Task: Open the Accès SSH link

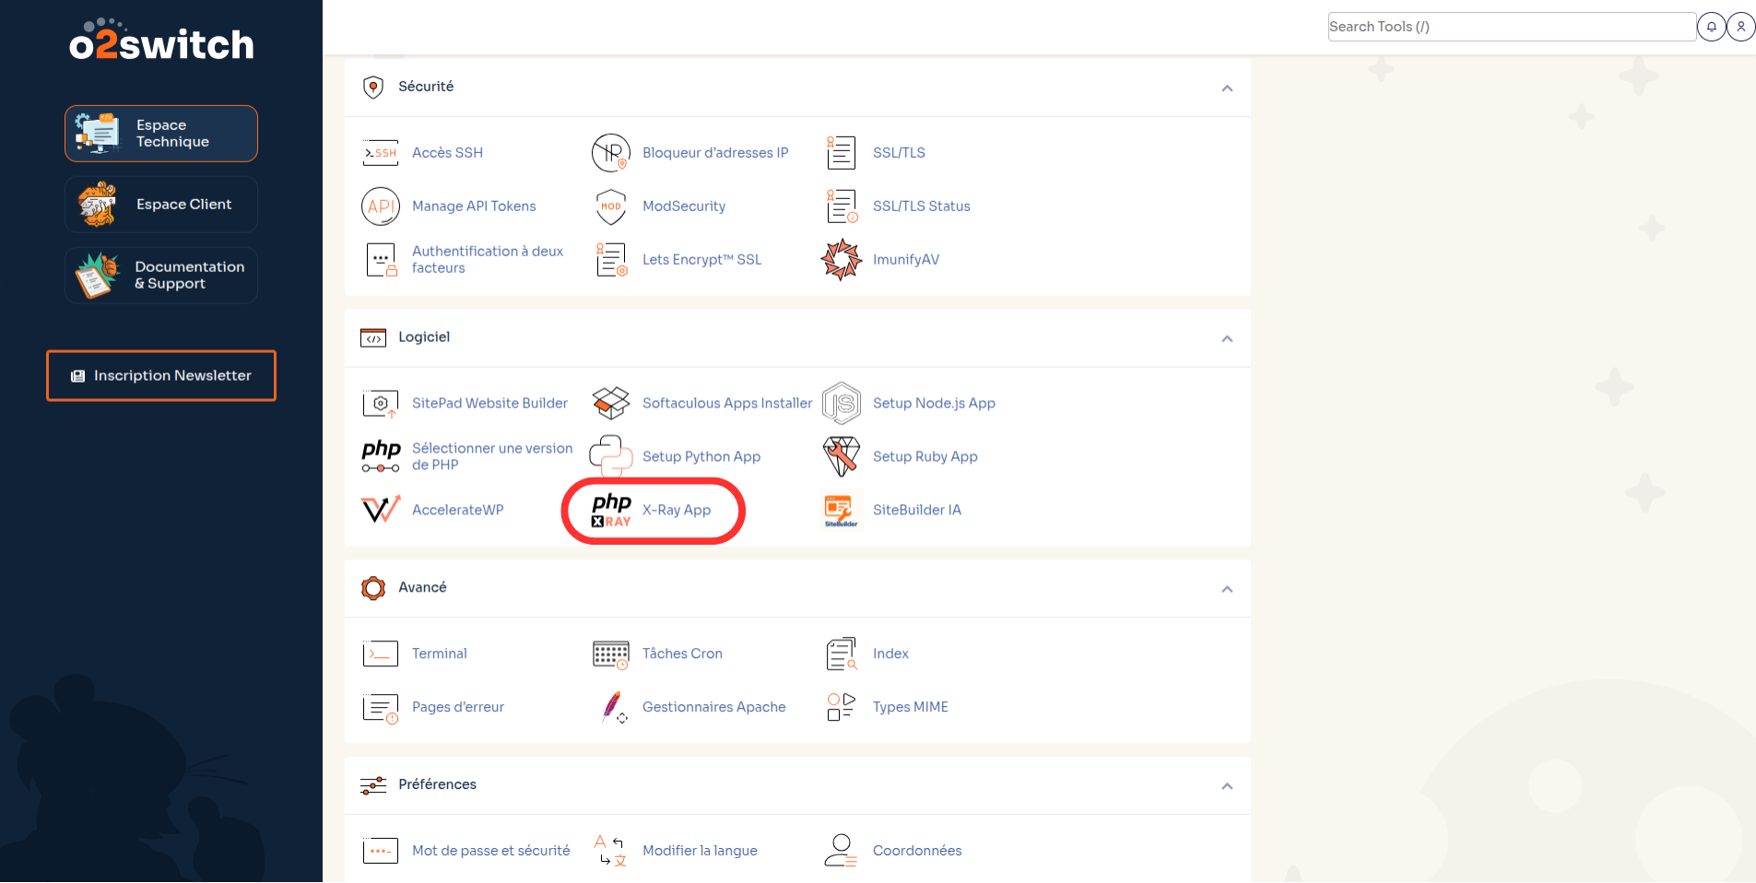Action: 447,153
